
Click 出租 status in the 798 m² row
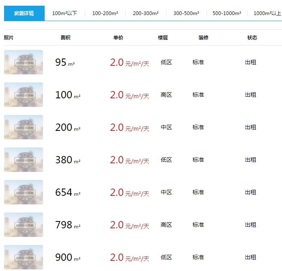(250, 225)
